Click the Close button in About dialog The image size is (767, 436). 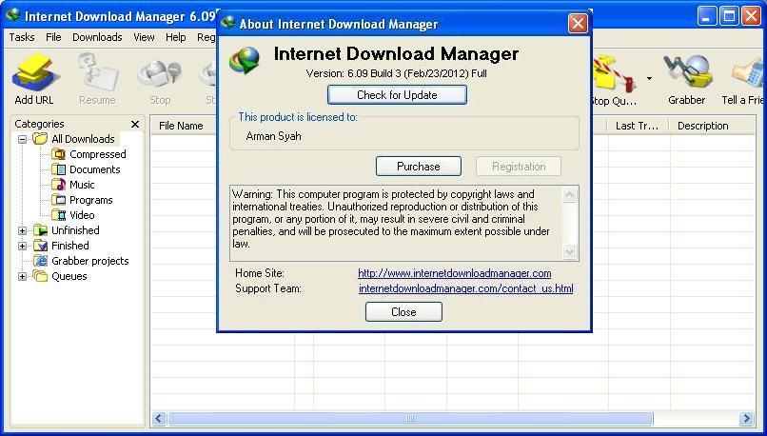tap(403, 311)
